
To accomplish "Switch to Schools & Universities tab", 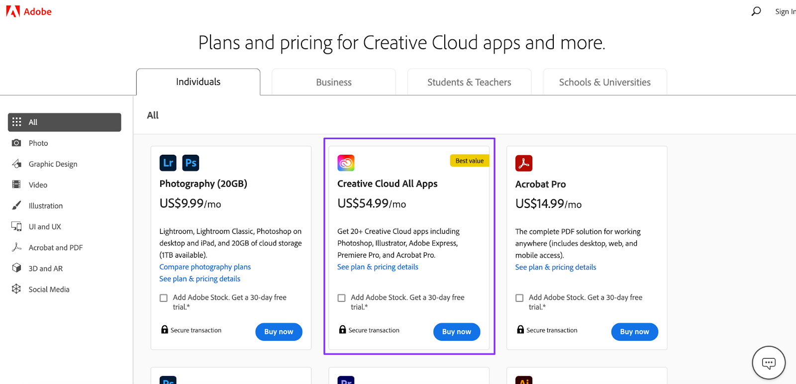I will click(604, 82).
